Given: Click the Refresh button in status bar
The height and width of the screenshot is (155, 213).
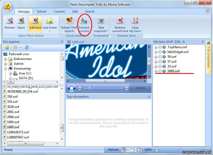Looking at the screenshot, I should click(113, 150).
